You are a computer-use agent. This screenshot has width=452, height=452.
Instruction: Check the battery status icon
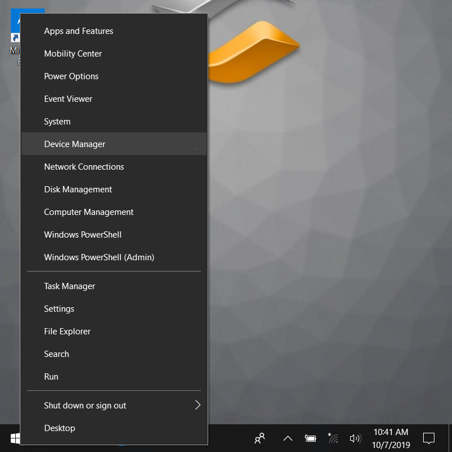(x=310, y=438)
